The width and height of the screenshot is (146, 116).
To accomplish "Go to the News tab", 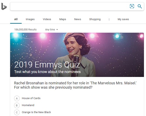I will tap(78, 19).
